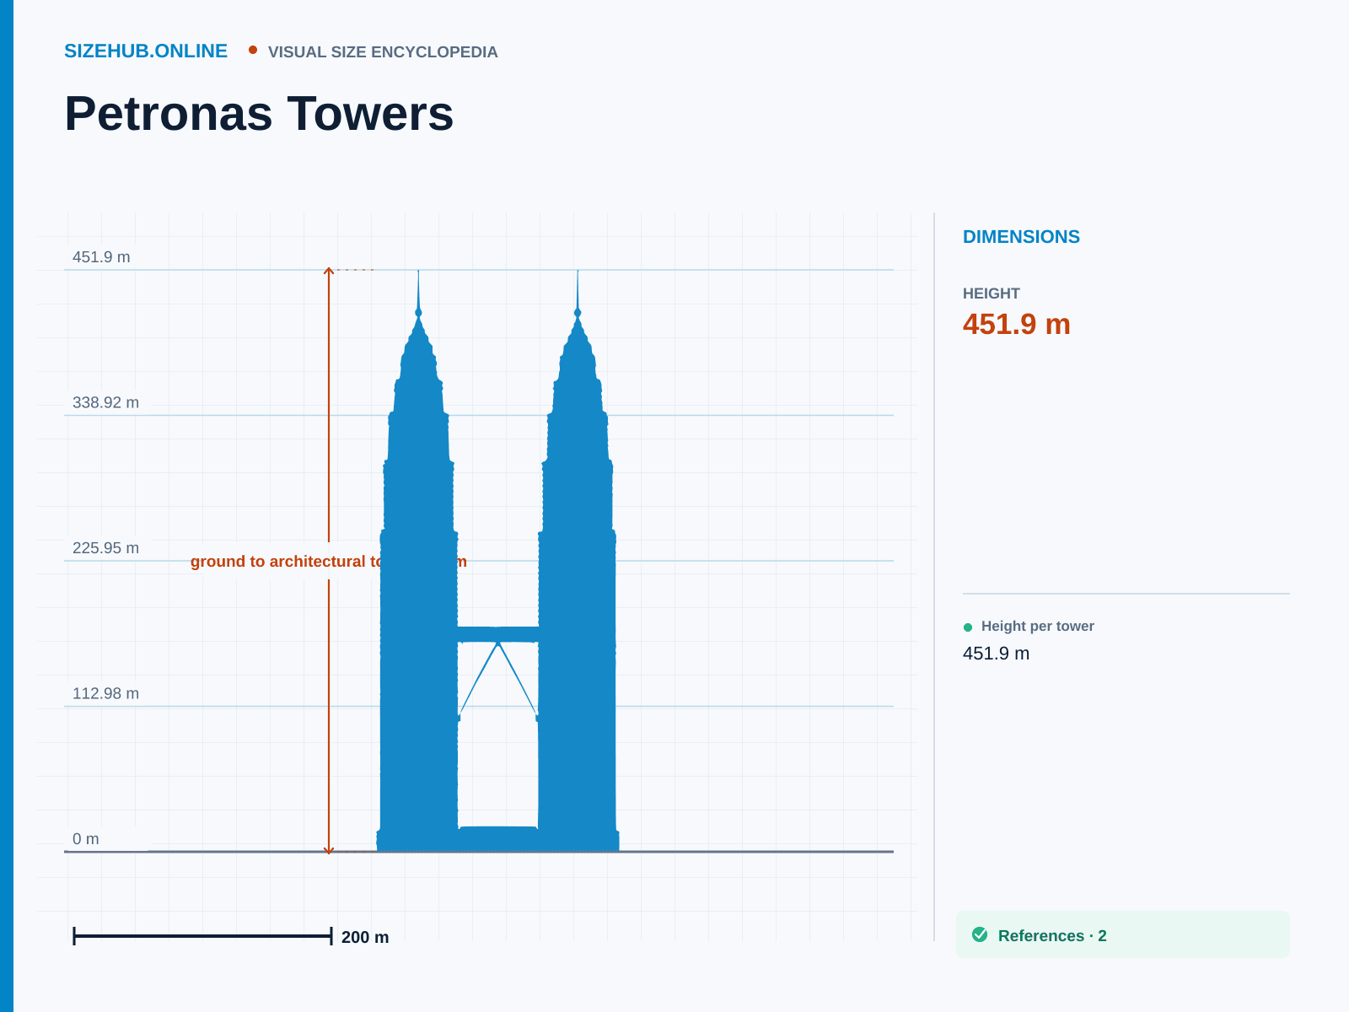Select the Petronas Towers page title
The image size is (1349, 1012).
[259, 113]
